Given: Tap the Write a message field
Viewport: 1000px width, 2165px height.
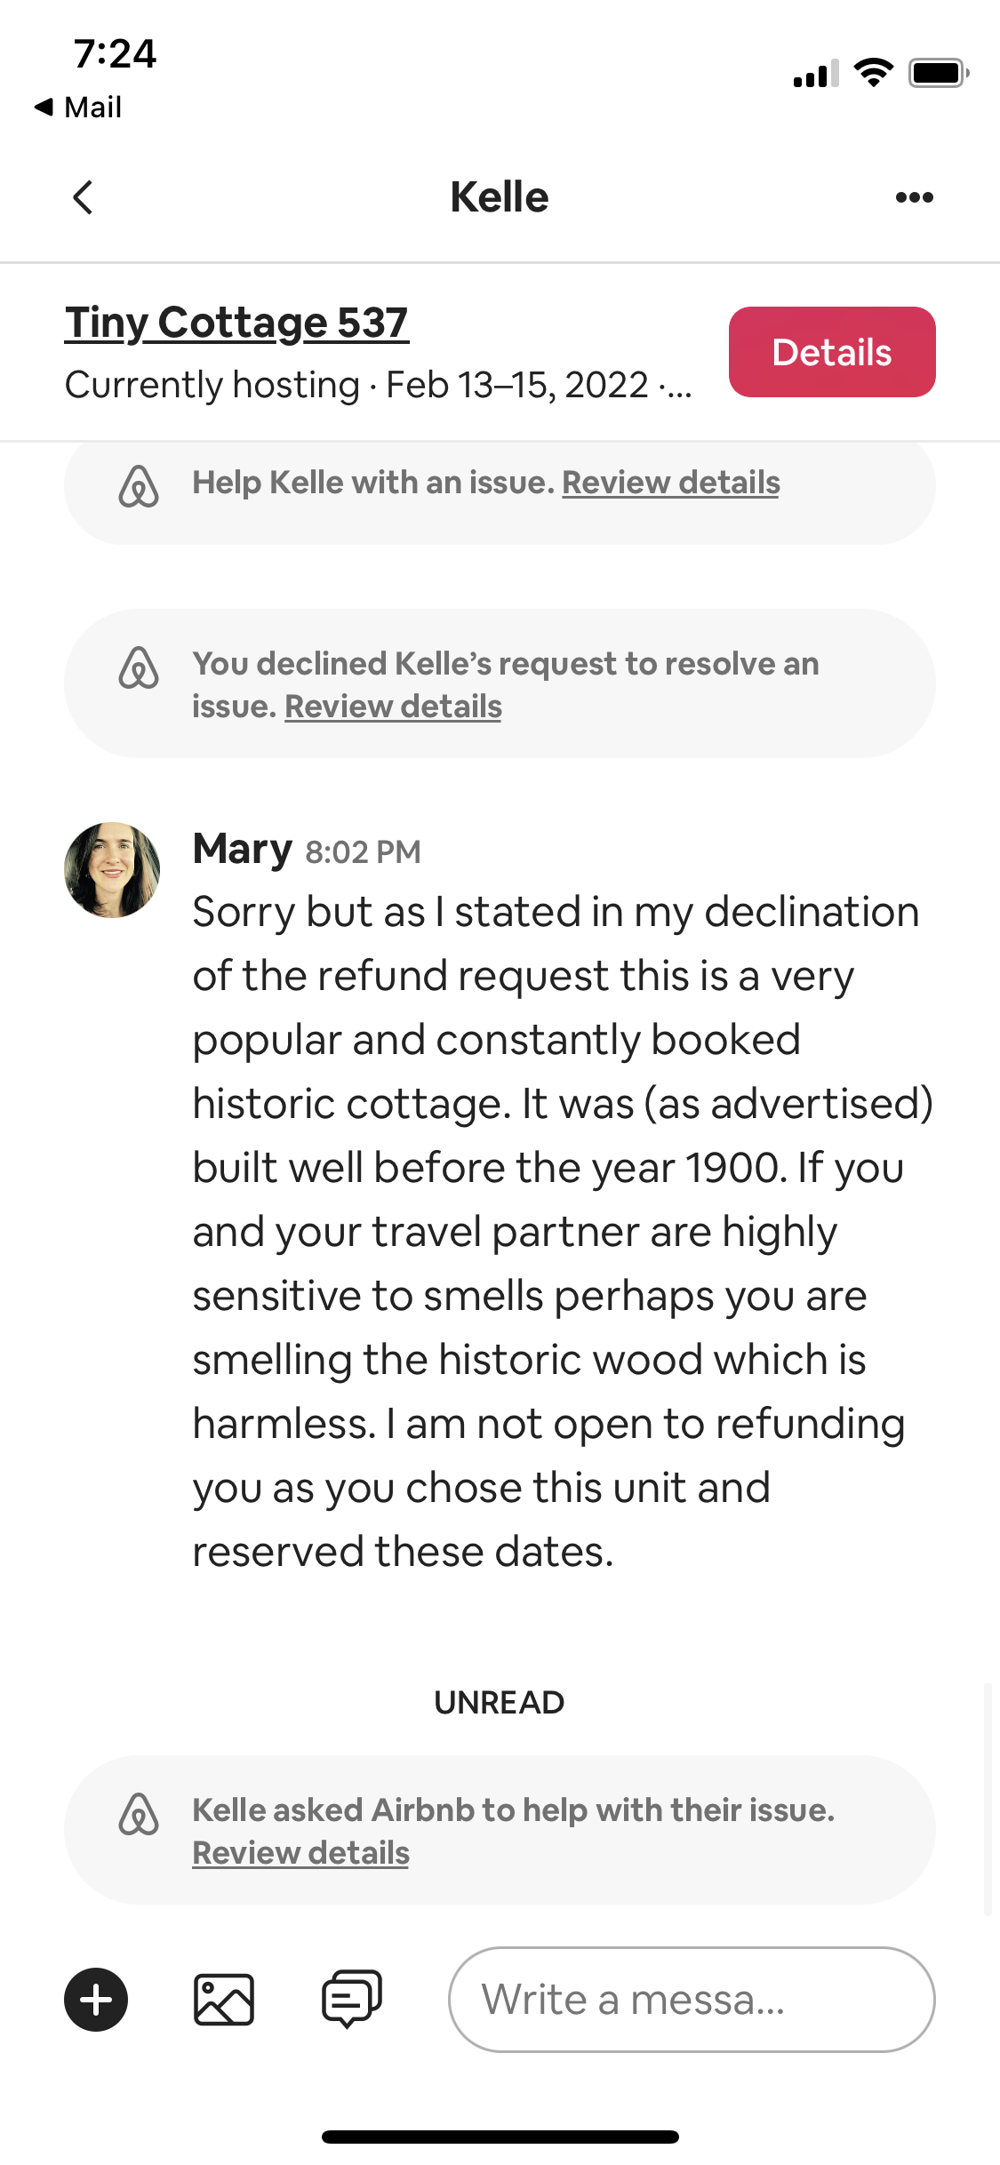Looking at the screenshot, I should coord(691,2000).
